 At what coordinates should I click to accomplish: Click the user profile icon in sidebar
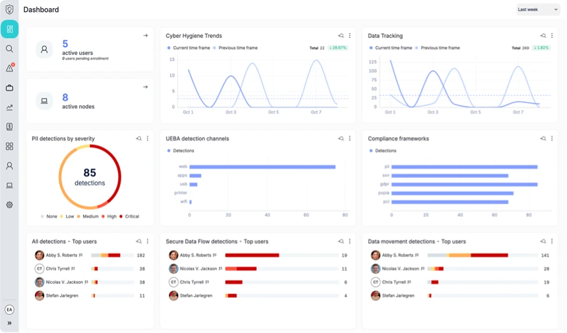[10, 166]
